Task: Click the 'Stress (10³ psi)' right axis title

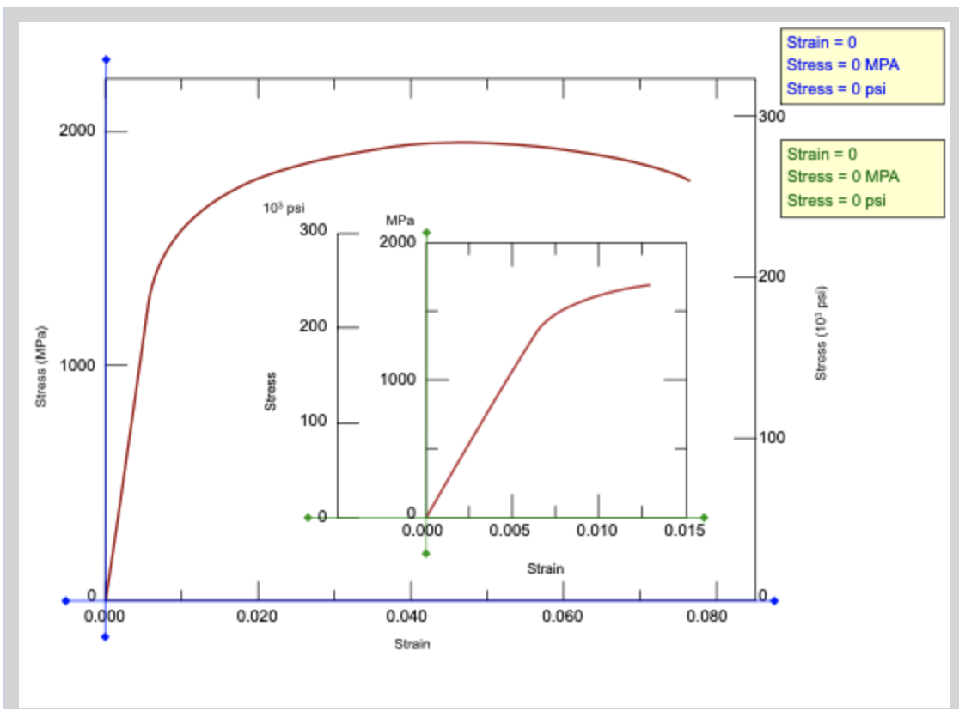Action: [x=821, y=333]
